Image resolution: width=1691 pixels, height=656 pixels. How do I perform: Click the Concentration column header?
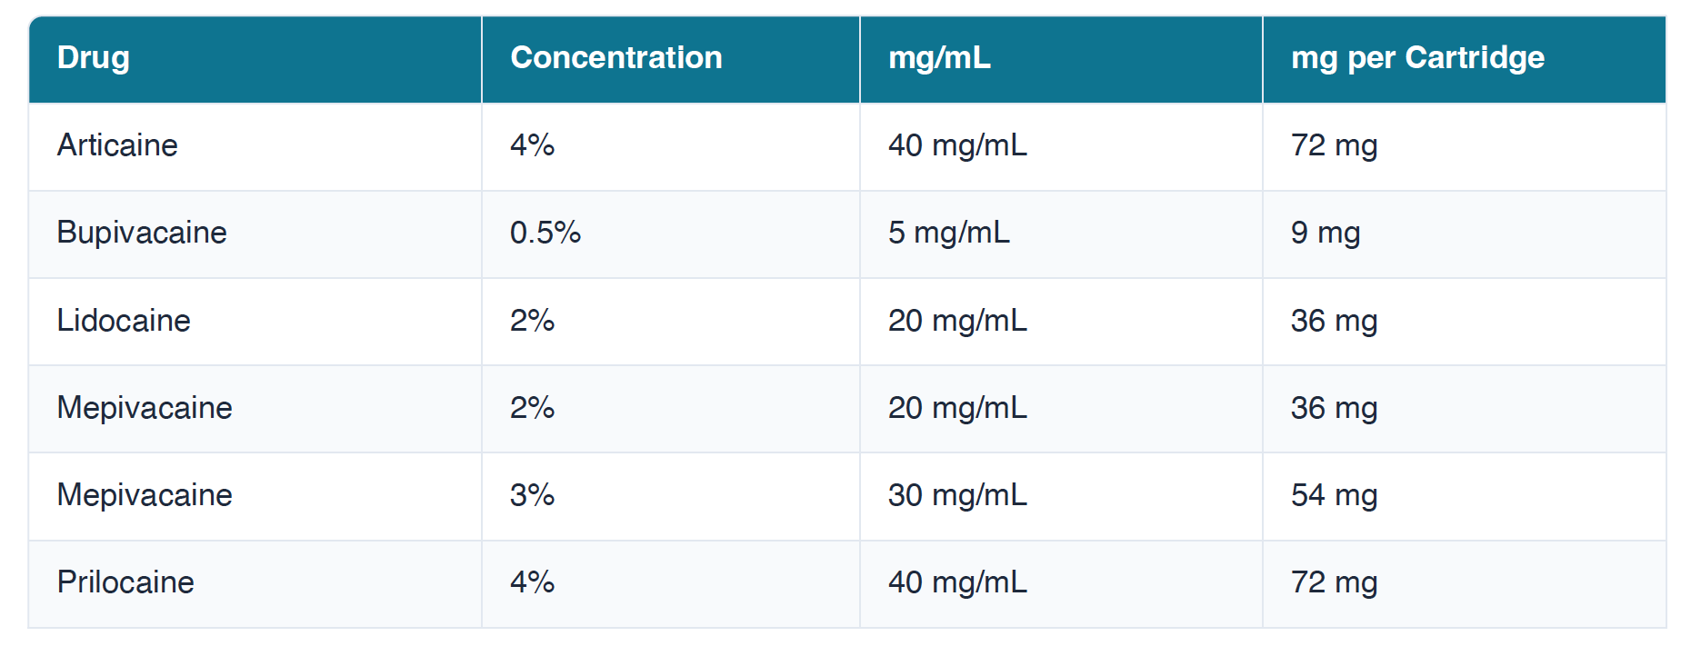pyautogui.click(x=615, y=58)
